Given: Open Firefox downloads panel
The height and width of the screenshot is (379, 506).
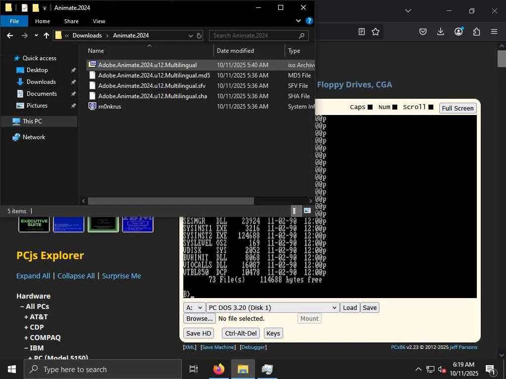Looking at the screenshot, I should point(440,32).
